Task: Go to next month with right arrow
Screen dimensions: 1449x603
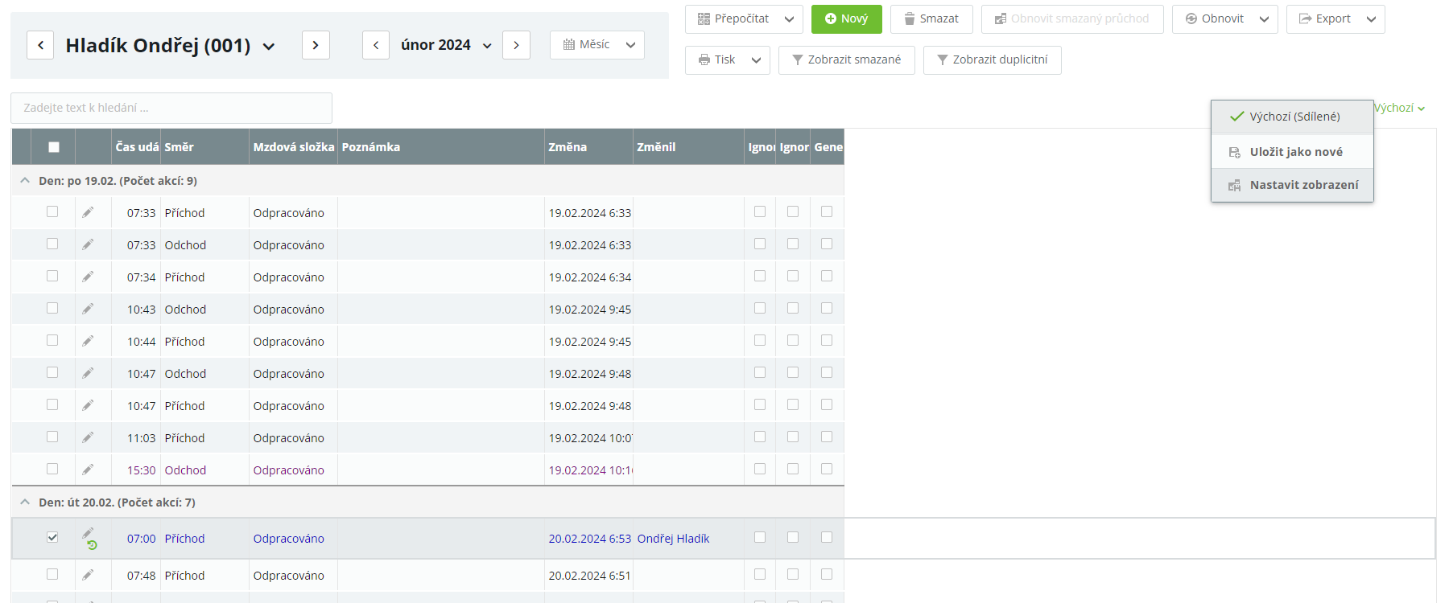Action: [516, 45]
